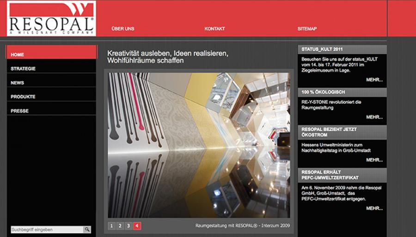This screenshot has width=416, height=237.
Task: Click the Am 6. November 2009 teaser text
Action: point(341,193)
